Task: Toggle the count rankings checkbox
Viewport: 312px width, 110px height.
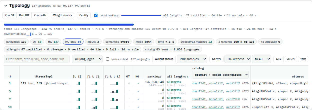Action: tap(96, 15)
